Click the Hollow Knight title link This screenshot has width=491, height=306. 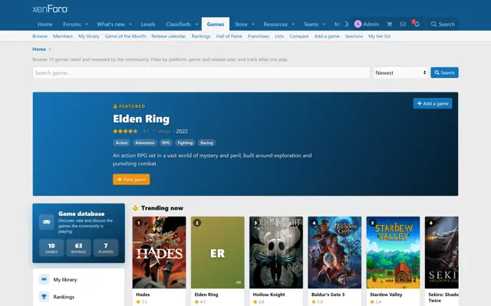tap(269, 295)
